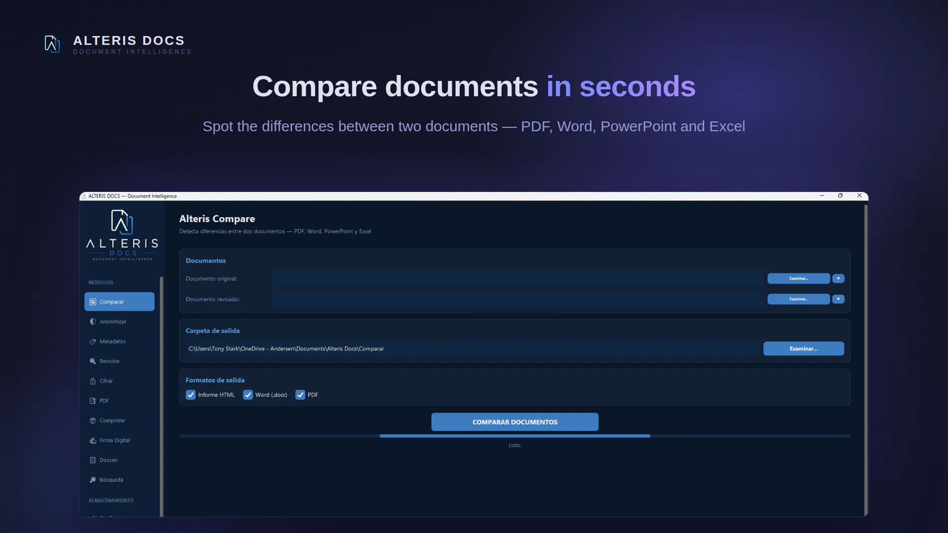
Task: Click the Alteris Compare heading
Action: 217,219
